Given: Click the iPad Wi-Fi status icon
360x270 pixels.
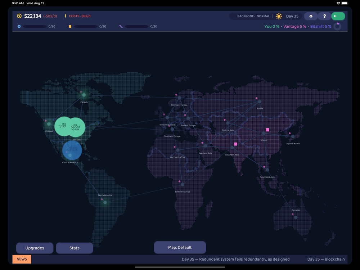Looking at the screenshot, I should pyautogui.click(x=338, y=3).
